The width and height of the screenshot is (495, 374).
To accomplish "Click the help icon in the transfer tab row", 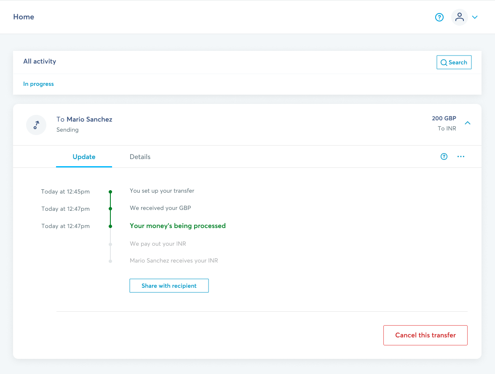I will tap(444, 156).
